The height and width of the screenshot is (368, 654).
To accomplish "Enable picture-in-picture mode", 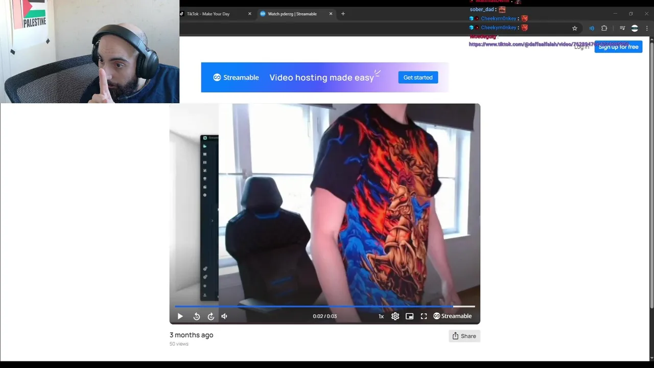I will tap(409, 316).
